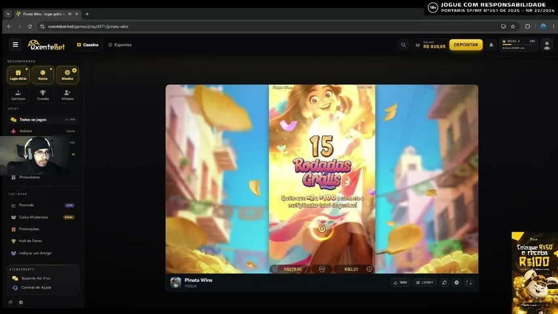Mute tab audio speaker icon
The height and width of the screenshot is (314, 558).
pyautogui.click(x=70, y=14)
